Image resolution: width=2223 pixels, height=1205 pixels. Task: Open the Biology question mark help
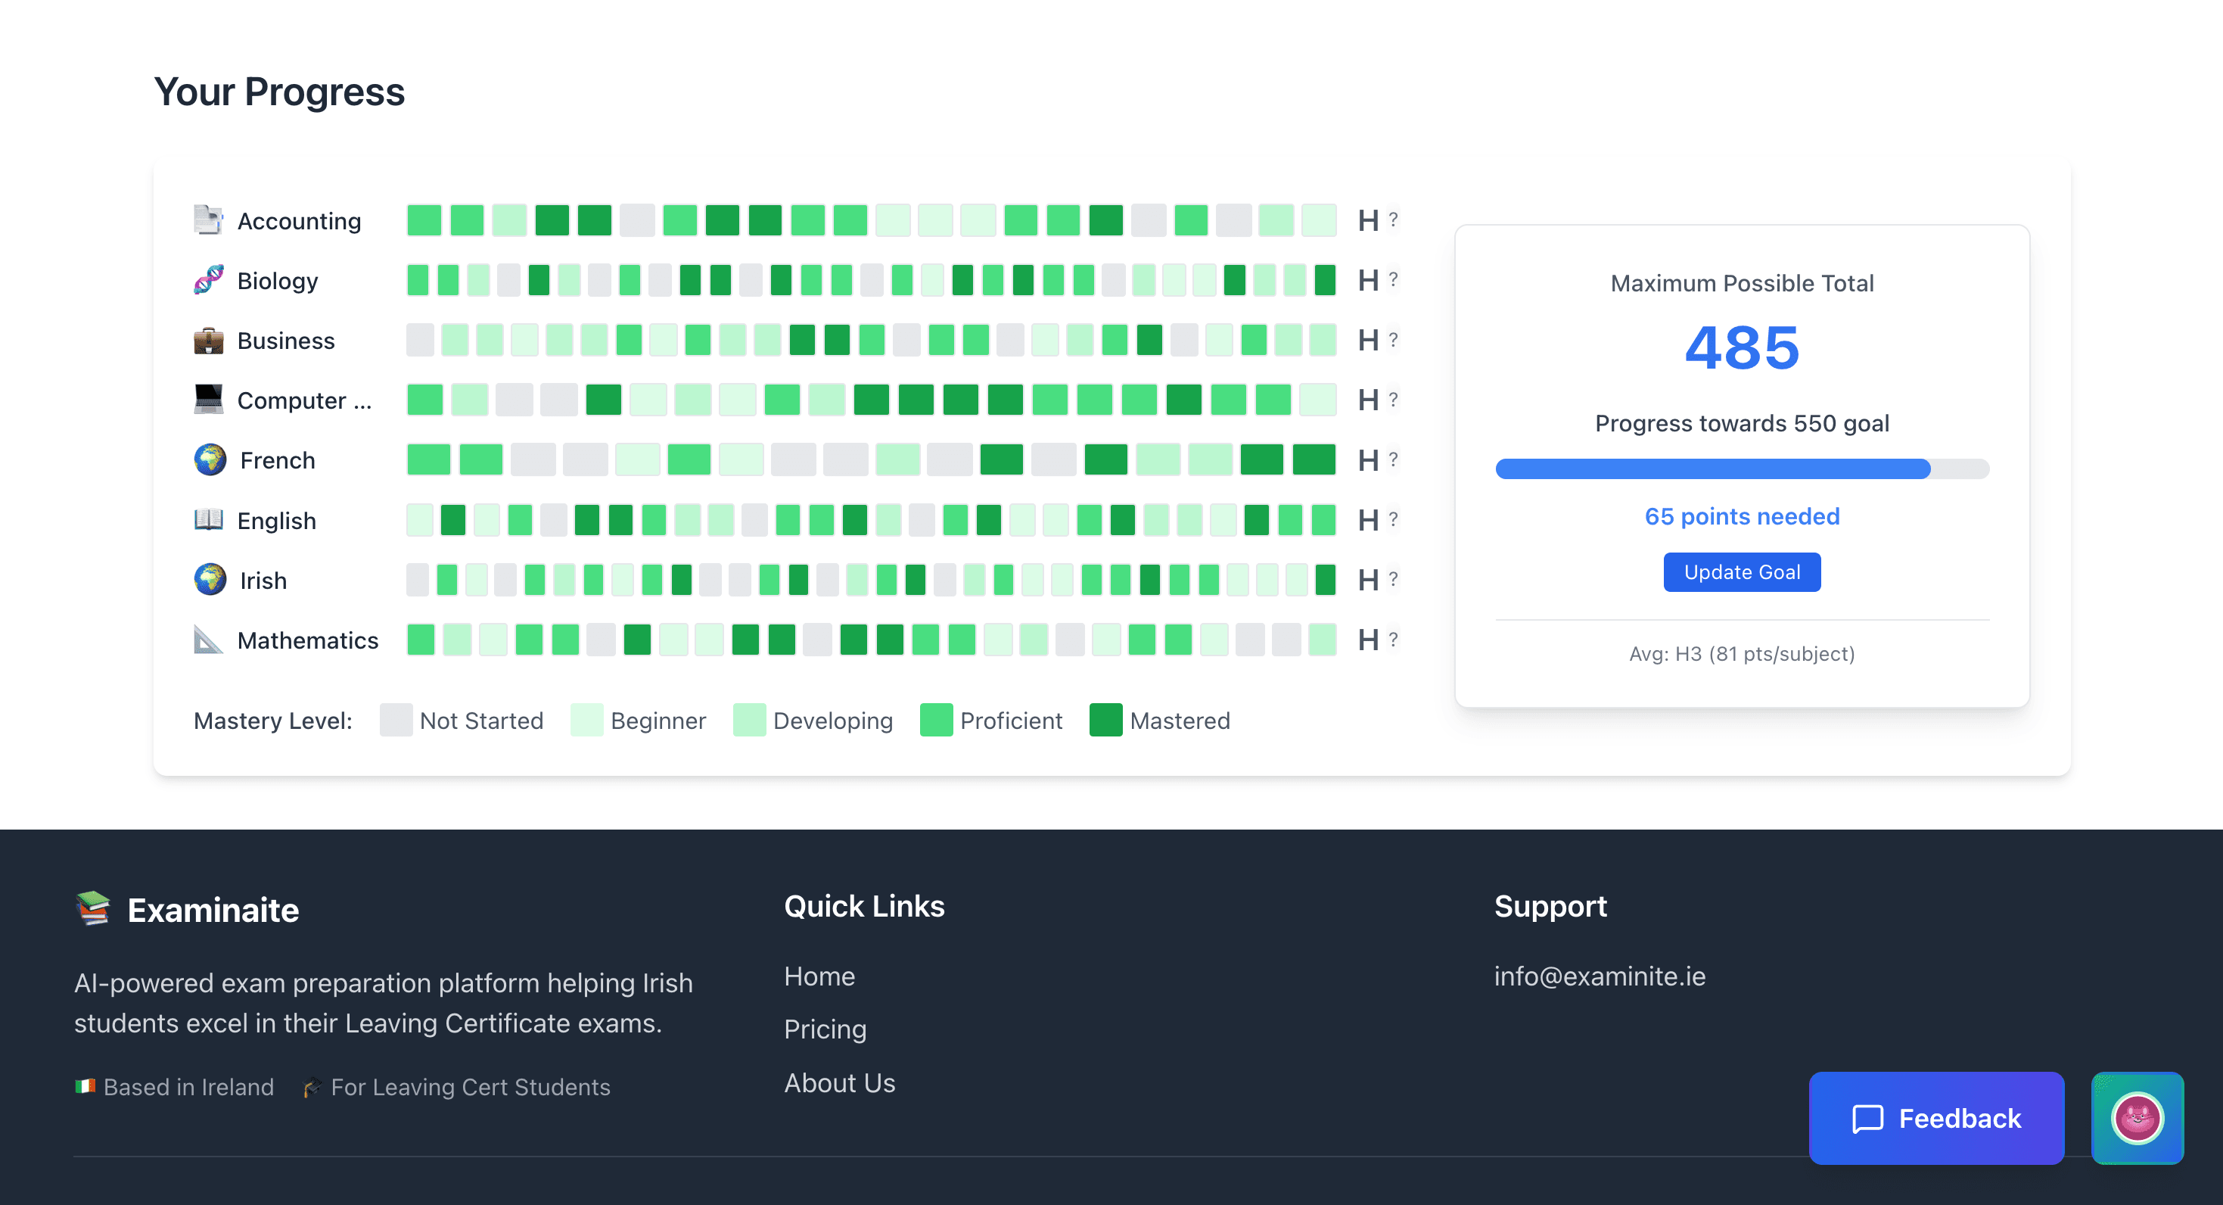tap(1393, 279)
